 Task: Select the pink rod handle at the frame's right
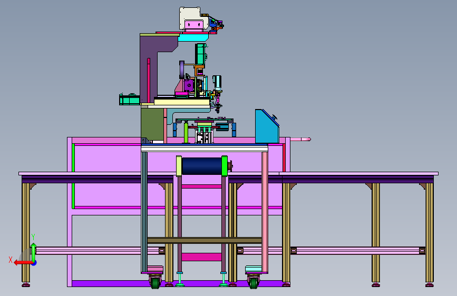pyautogui.click(x=300, y=139)
